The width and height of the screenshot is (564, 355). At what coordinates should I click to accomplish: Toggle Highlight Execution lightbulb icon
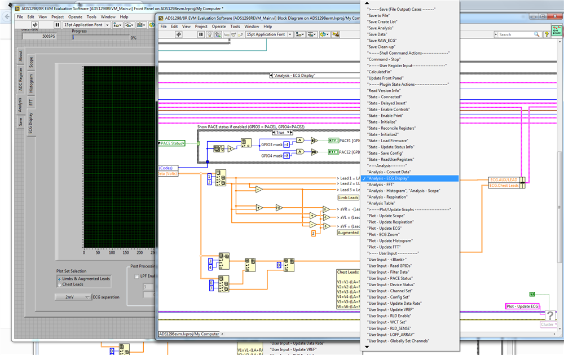tap(209, 34)
